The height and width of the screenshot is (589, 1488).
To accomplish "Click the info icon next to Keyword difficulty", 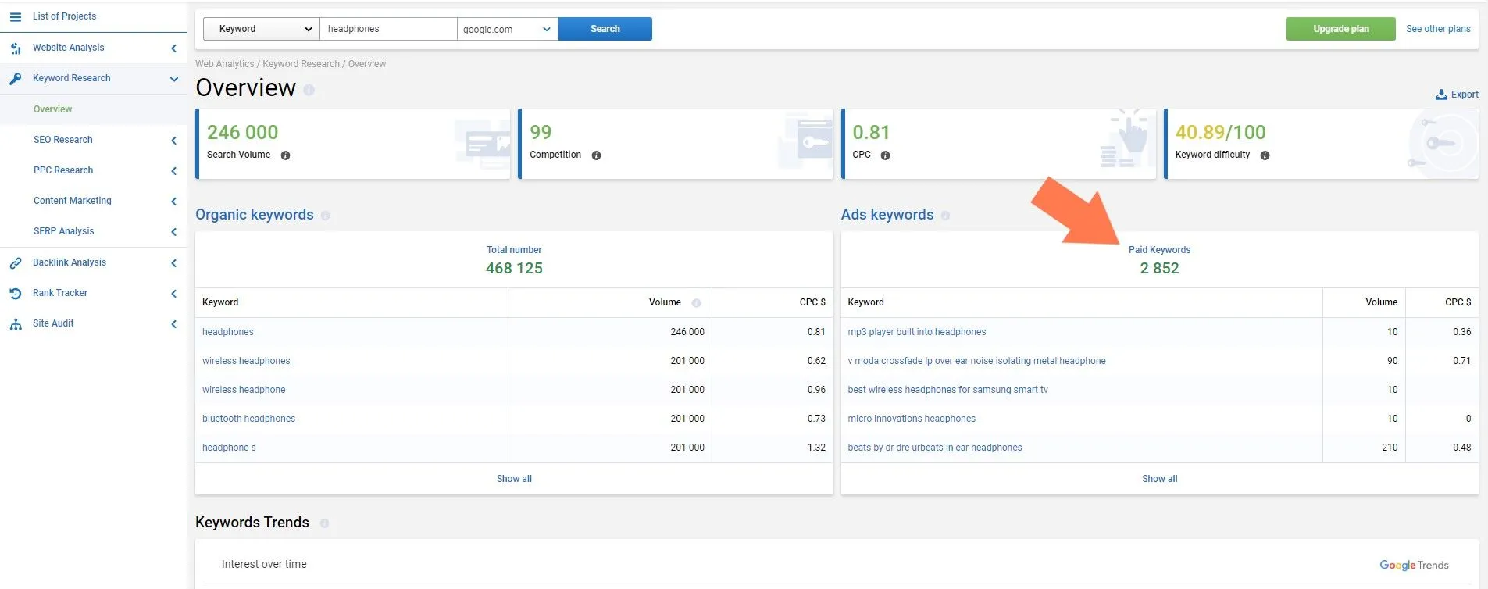I will (x=1265, y=155).
